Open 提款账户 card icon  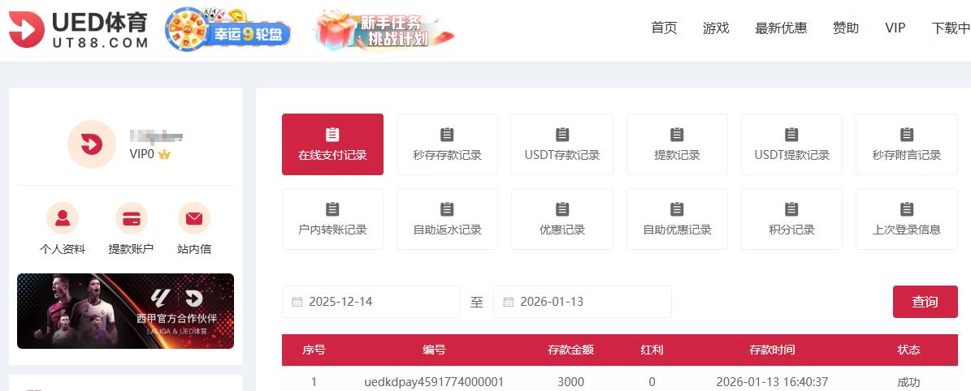(131, 218)
